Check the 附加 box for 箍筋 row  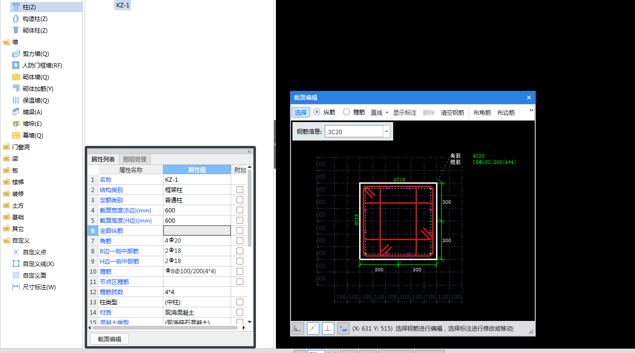click(x=240, y=271)
